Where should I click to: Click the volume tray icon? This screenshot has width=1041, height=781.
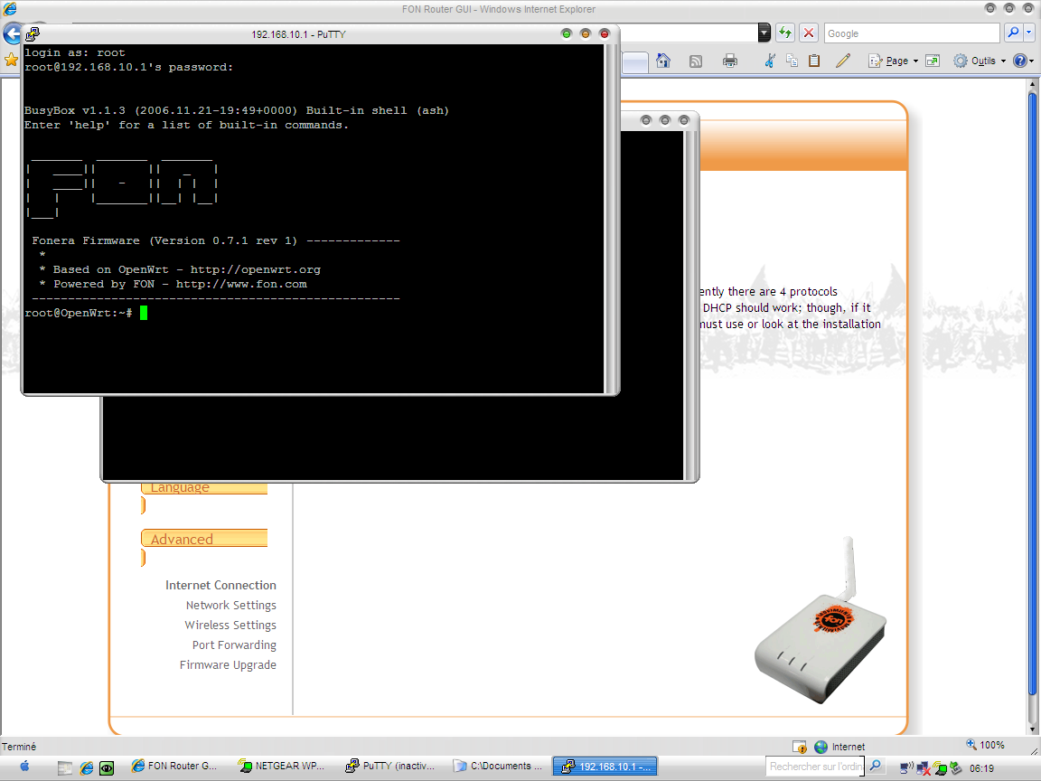pos(906,767)
